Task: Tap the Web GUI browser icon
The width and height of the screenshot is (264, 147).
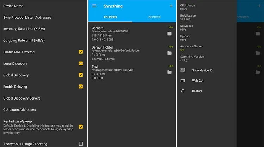Action: point(183,81)
